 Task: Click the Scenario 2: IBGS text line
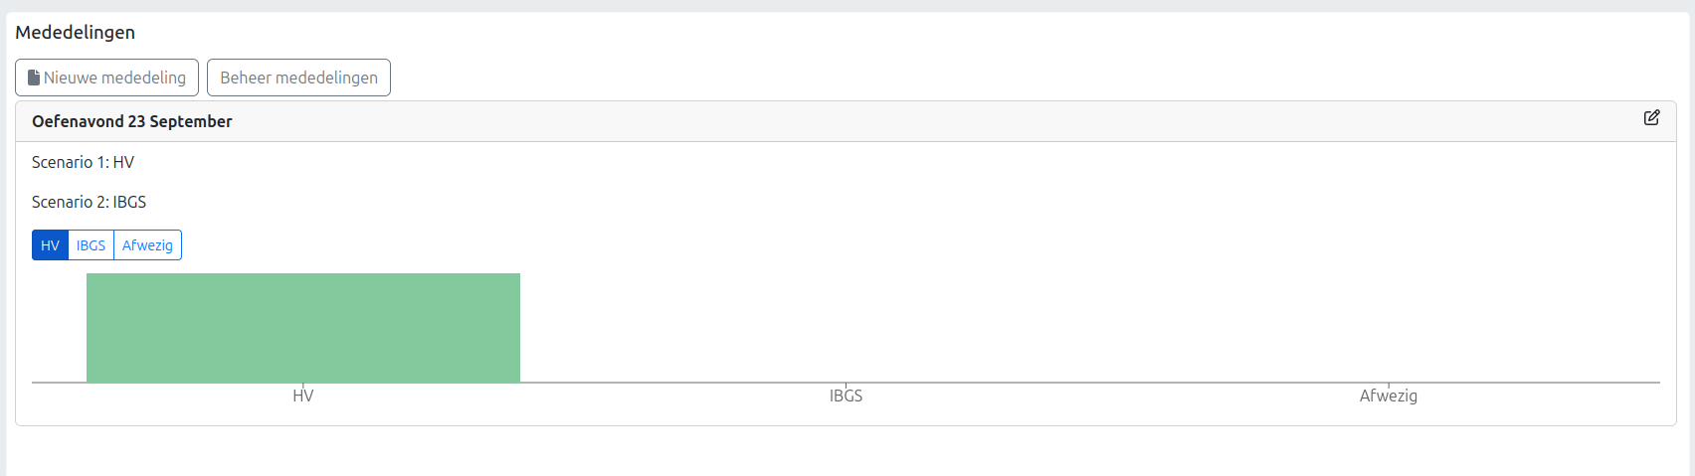coord(89,202)
